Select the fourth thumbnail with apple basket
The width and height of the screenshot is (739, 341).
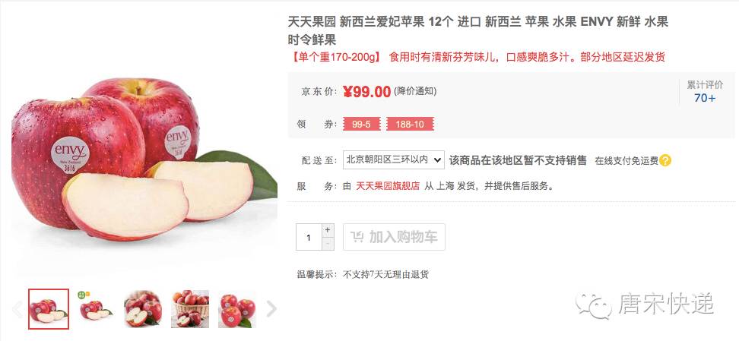(190, 309)
